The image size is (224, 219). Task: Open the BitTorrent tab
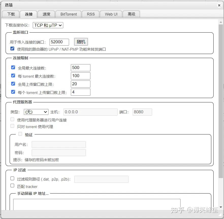coord(69,14)
